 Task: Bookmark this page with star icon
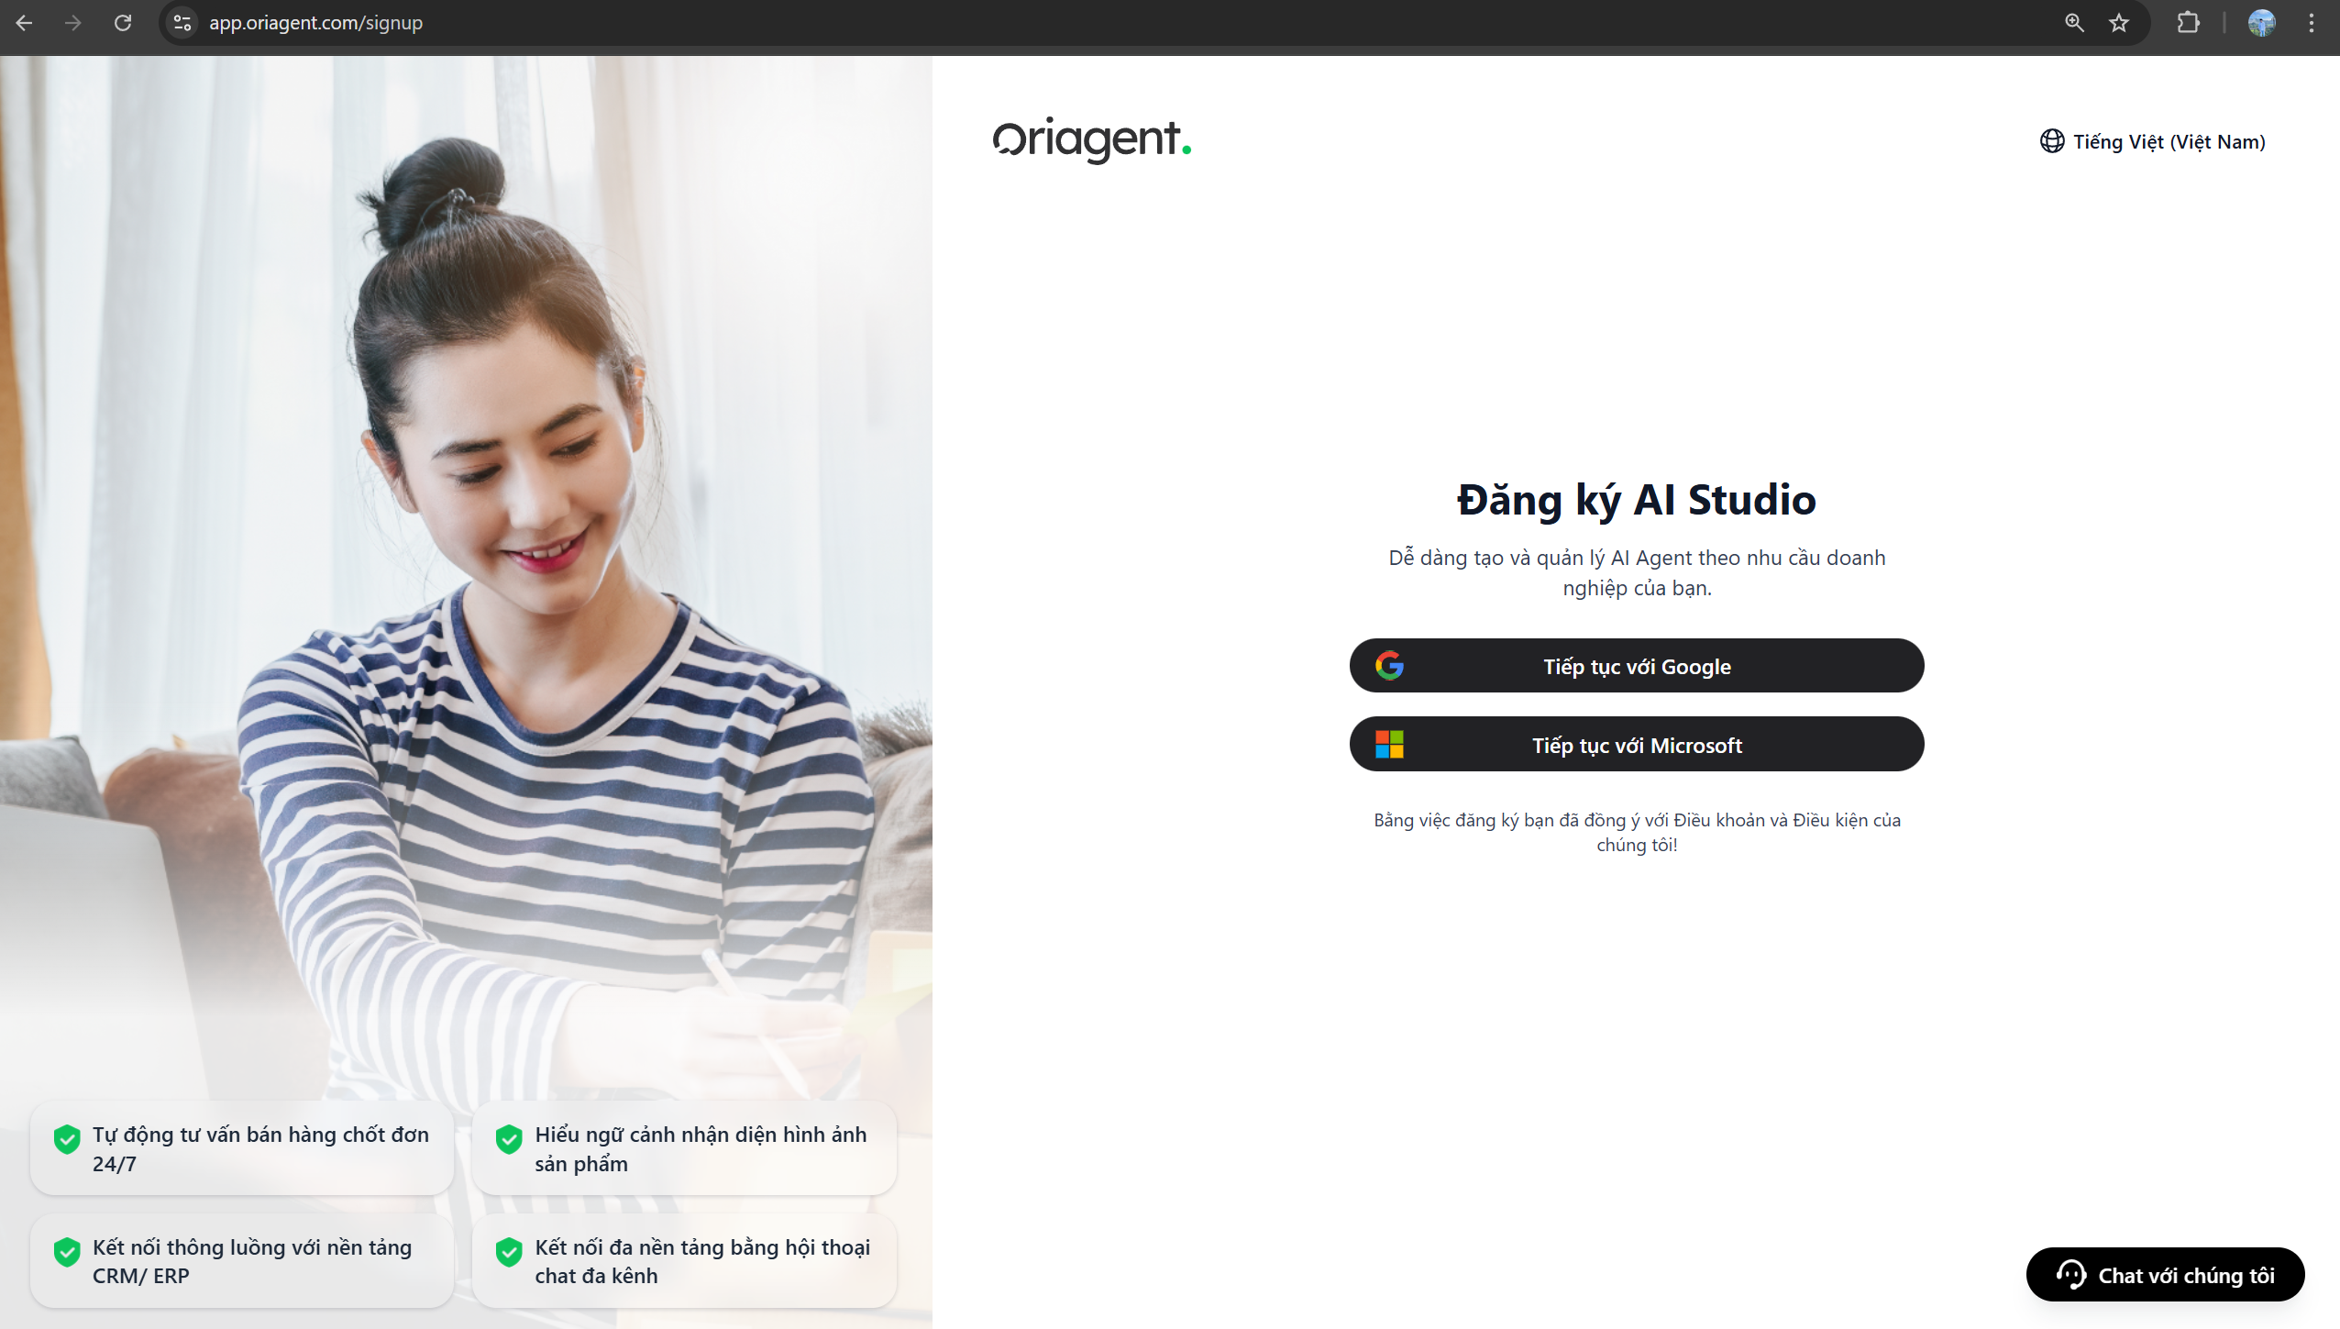click(2119, 23)
